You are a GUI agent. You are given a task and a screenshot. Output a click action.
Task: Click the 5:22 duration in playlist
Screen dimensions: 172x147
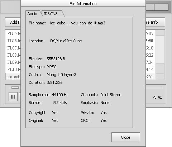tap(149, 55)
